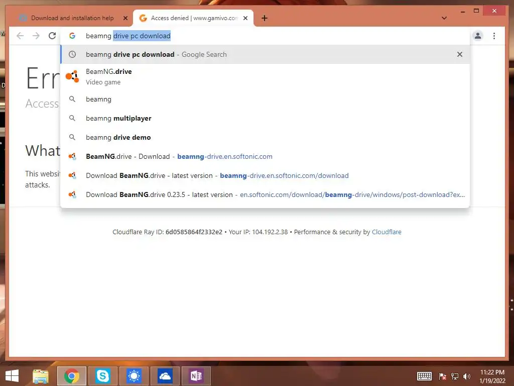This screenshot has width=514, height=386.
Task: Click search icon beside beamng multiplayer
Action: pos(72,118)
